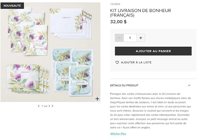Collapse details using the chevron up arrow
The width and height of the screenshot is (197, 138).
pos(189,85)
